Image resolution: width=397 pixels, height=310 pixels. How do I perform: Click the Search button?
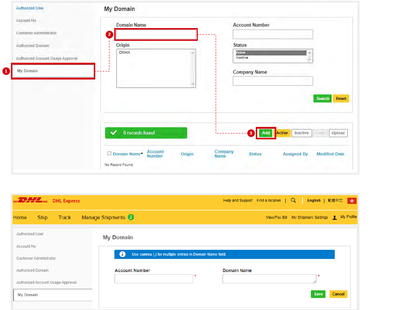pyautogui.click(x=322, y=98)
